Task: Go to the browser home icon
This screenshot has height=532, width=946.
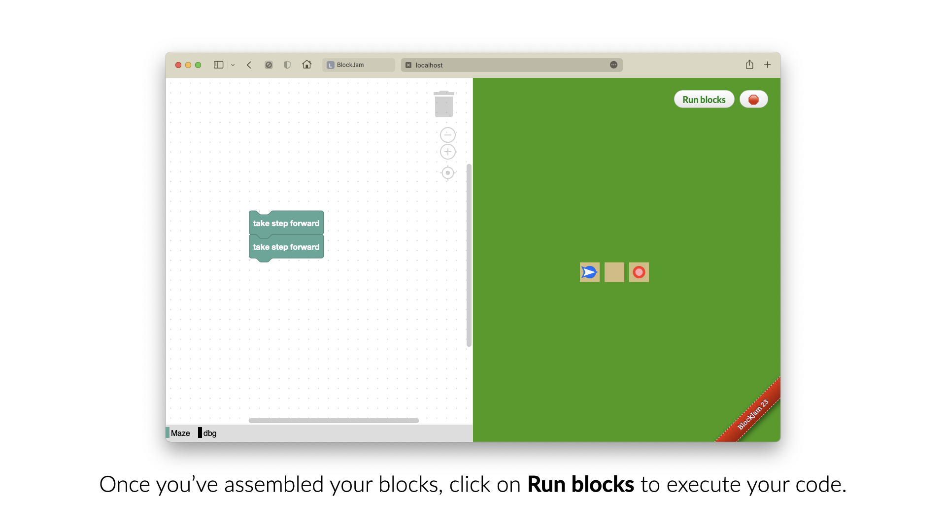Action: tap(306, 65)
